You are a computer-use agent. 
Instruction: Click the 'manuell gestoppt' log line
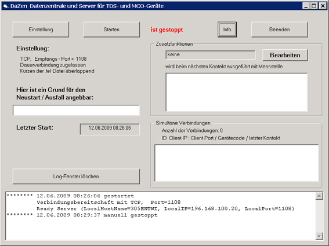click(x=82, y=215)
